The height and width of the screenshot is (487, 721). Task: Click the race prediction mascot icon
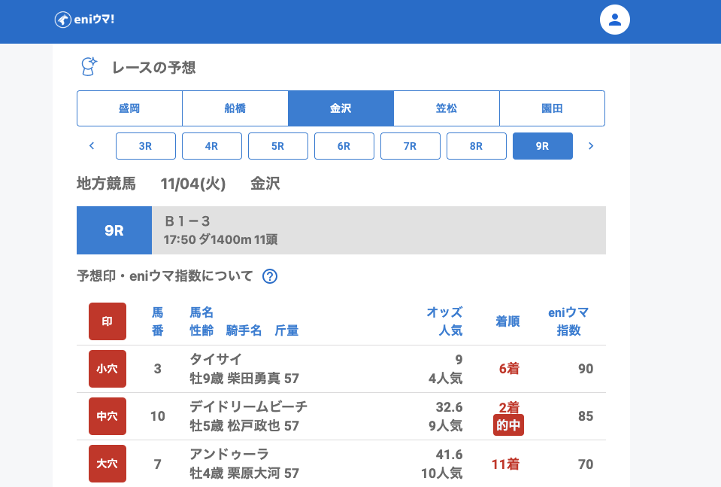pos(89,67)
